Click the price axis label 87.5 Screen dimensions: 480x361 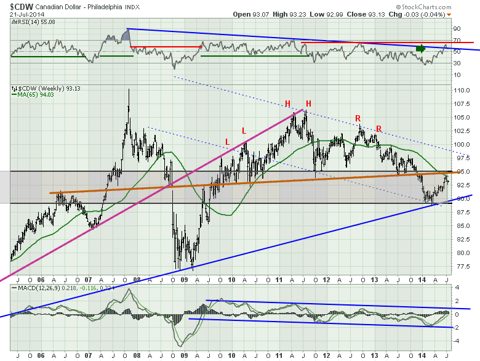[x=462, y=213]
